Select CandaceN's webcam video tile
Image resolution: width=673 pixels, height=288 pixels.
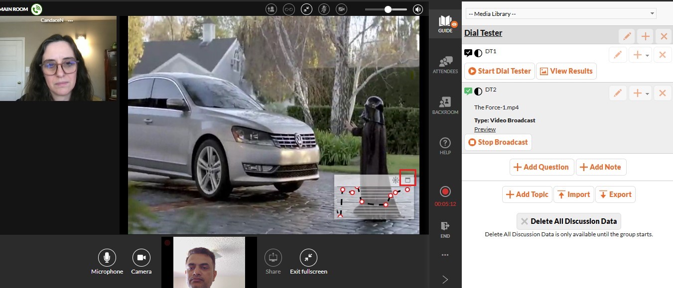(x=58, y=58)
